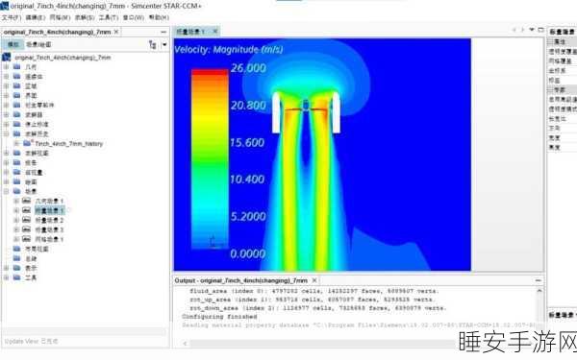Click the 7inch_4inch_7mm_history folder icon
This screenshot has height=360, width=577.
click(27, 143)
